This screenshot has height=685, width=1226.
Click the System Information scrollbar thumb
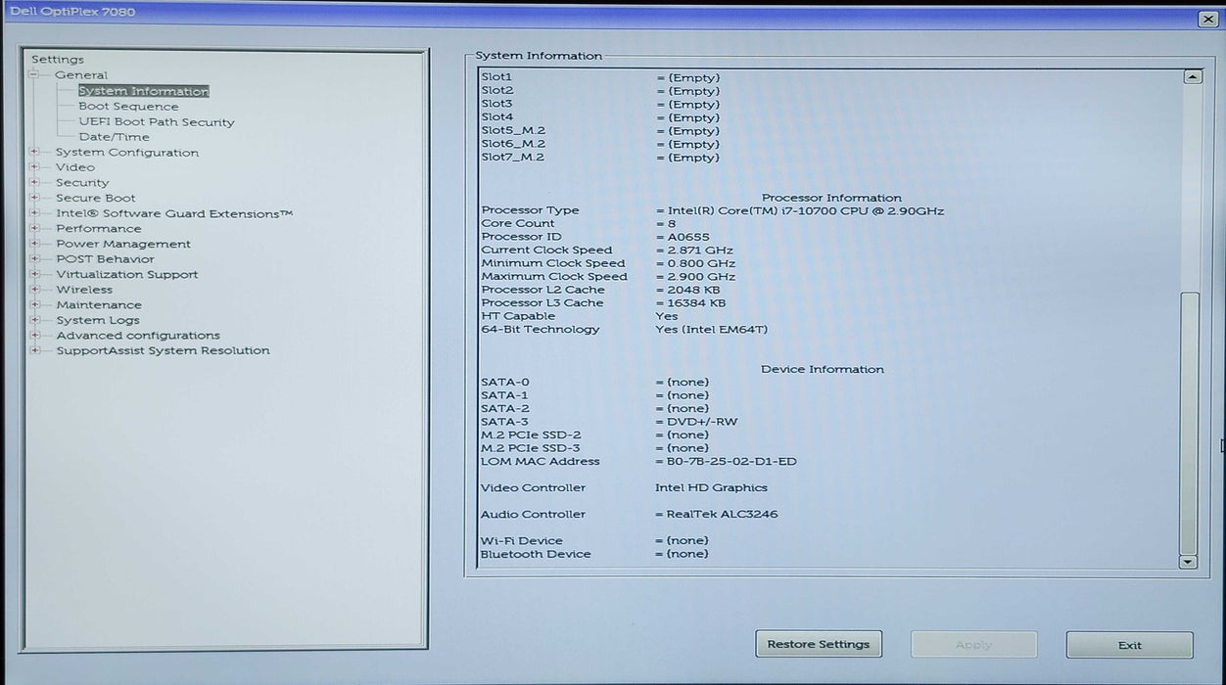(1189, 422)
